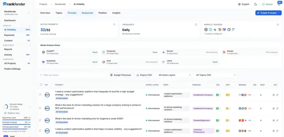Screen dimensions: 284x137
Task: Open the All Intent Layers dropdown
Action: point(175,75)
